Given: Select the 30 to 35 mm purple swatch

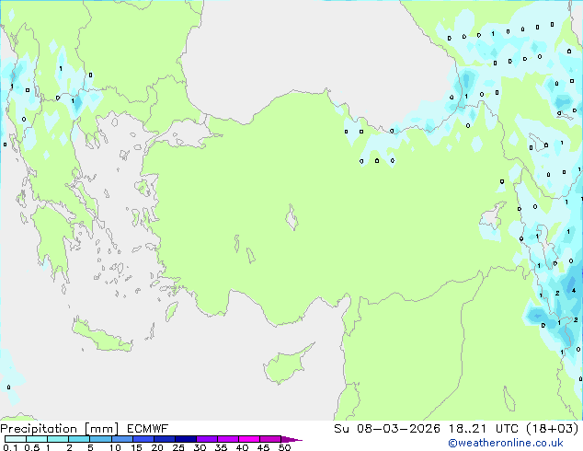Looking at the screenshot, I should [x=208, y=440].
